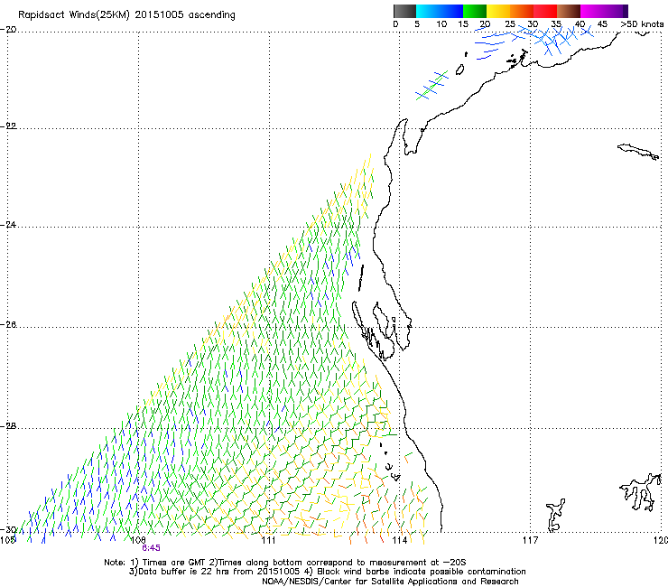Click the 'Data buffer is 22 hrs' footnote line
This screenshot has width=668, height=587.
(327, 572)
